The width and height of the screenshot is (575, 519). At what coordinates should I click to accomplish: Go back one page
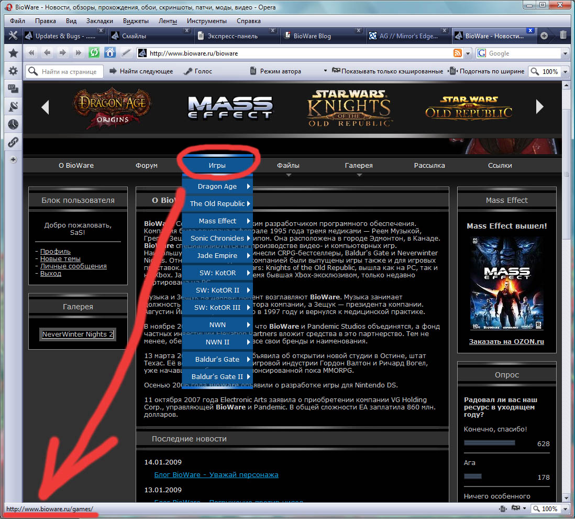[47, 53]
